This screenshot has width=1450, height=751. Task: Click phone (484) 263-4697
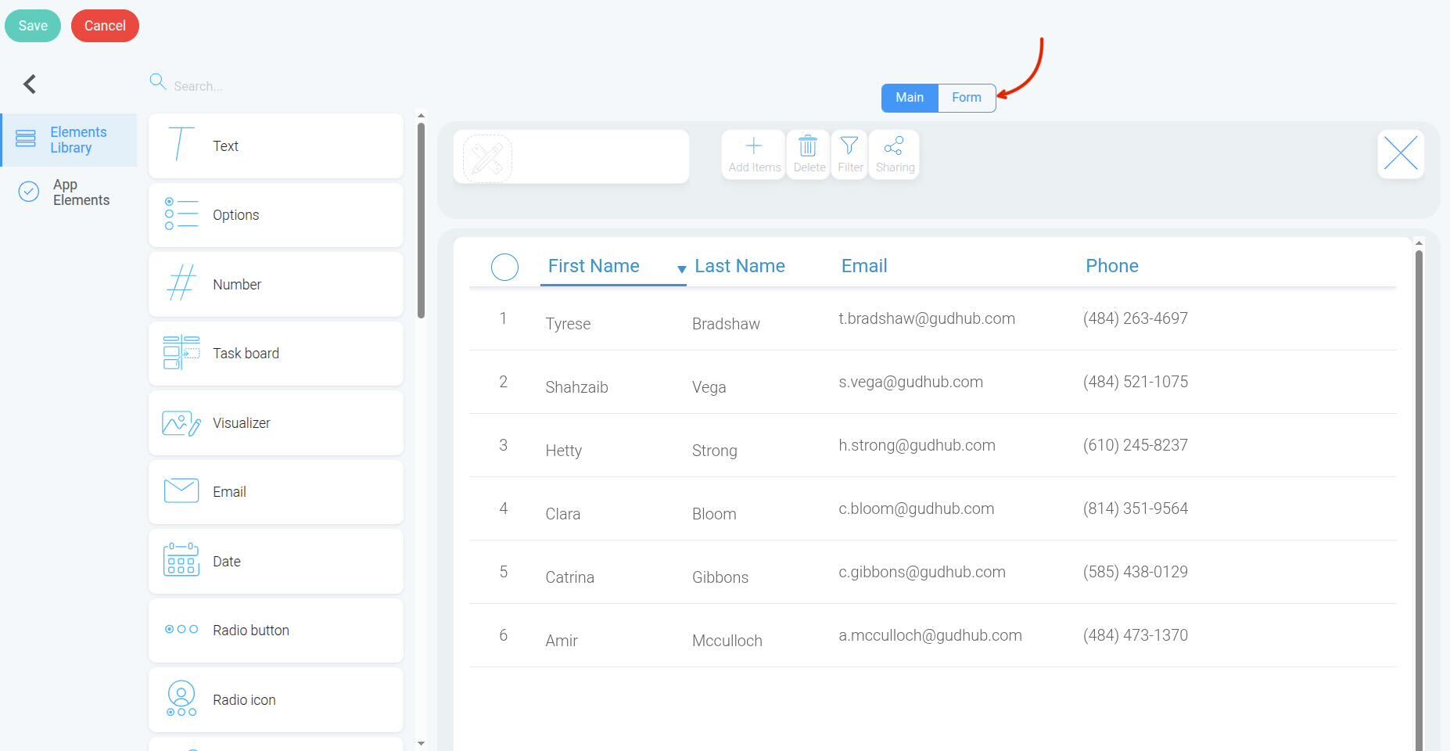click(x=1136, y=318)
